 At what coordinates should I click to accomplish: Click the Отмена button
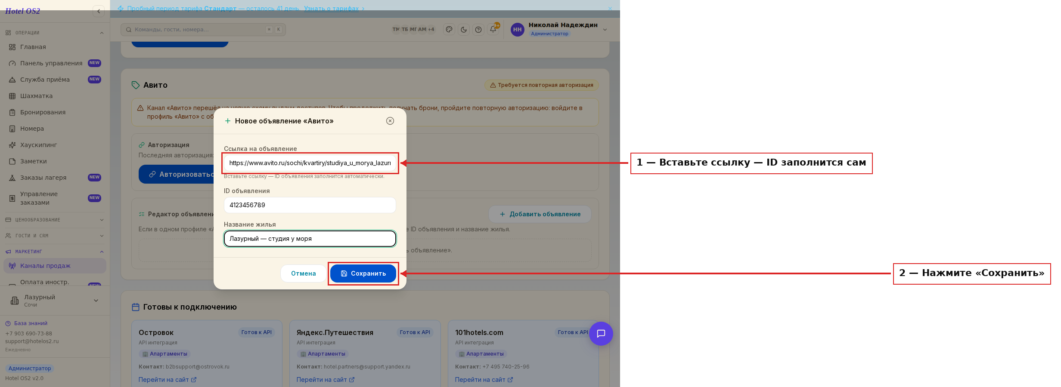coord(304,273)
